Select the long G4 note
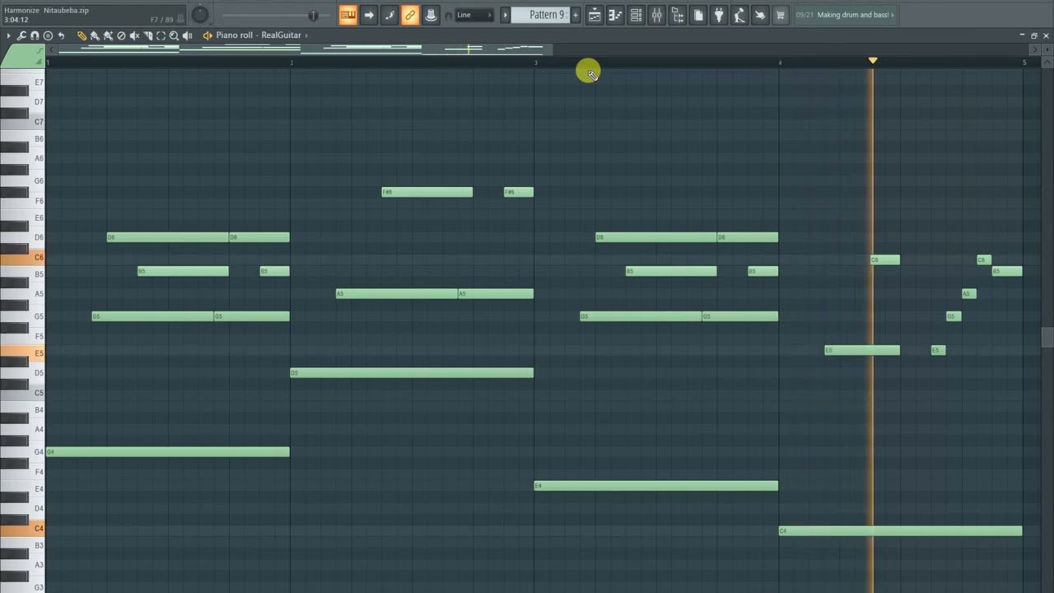The image size is (1054, 593). click(168, 451)
